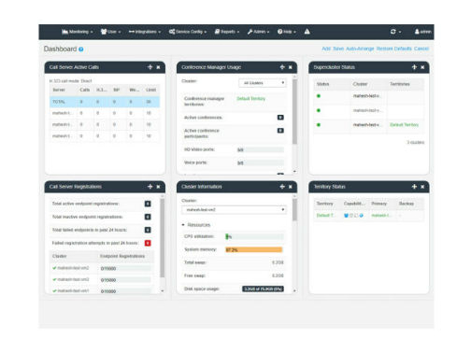Image resolution: width=471 pixels, height=353 pixels.
Task: Click the Backup column header in Territory Status
Action: click(407, 204)
